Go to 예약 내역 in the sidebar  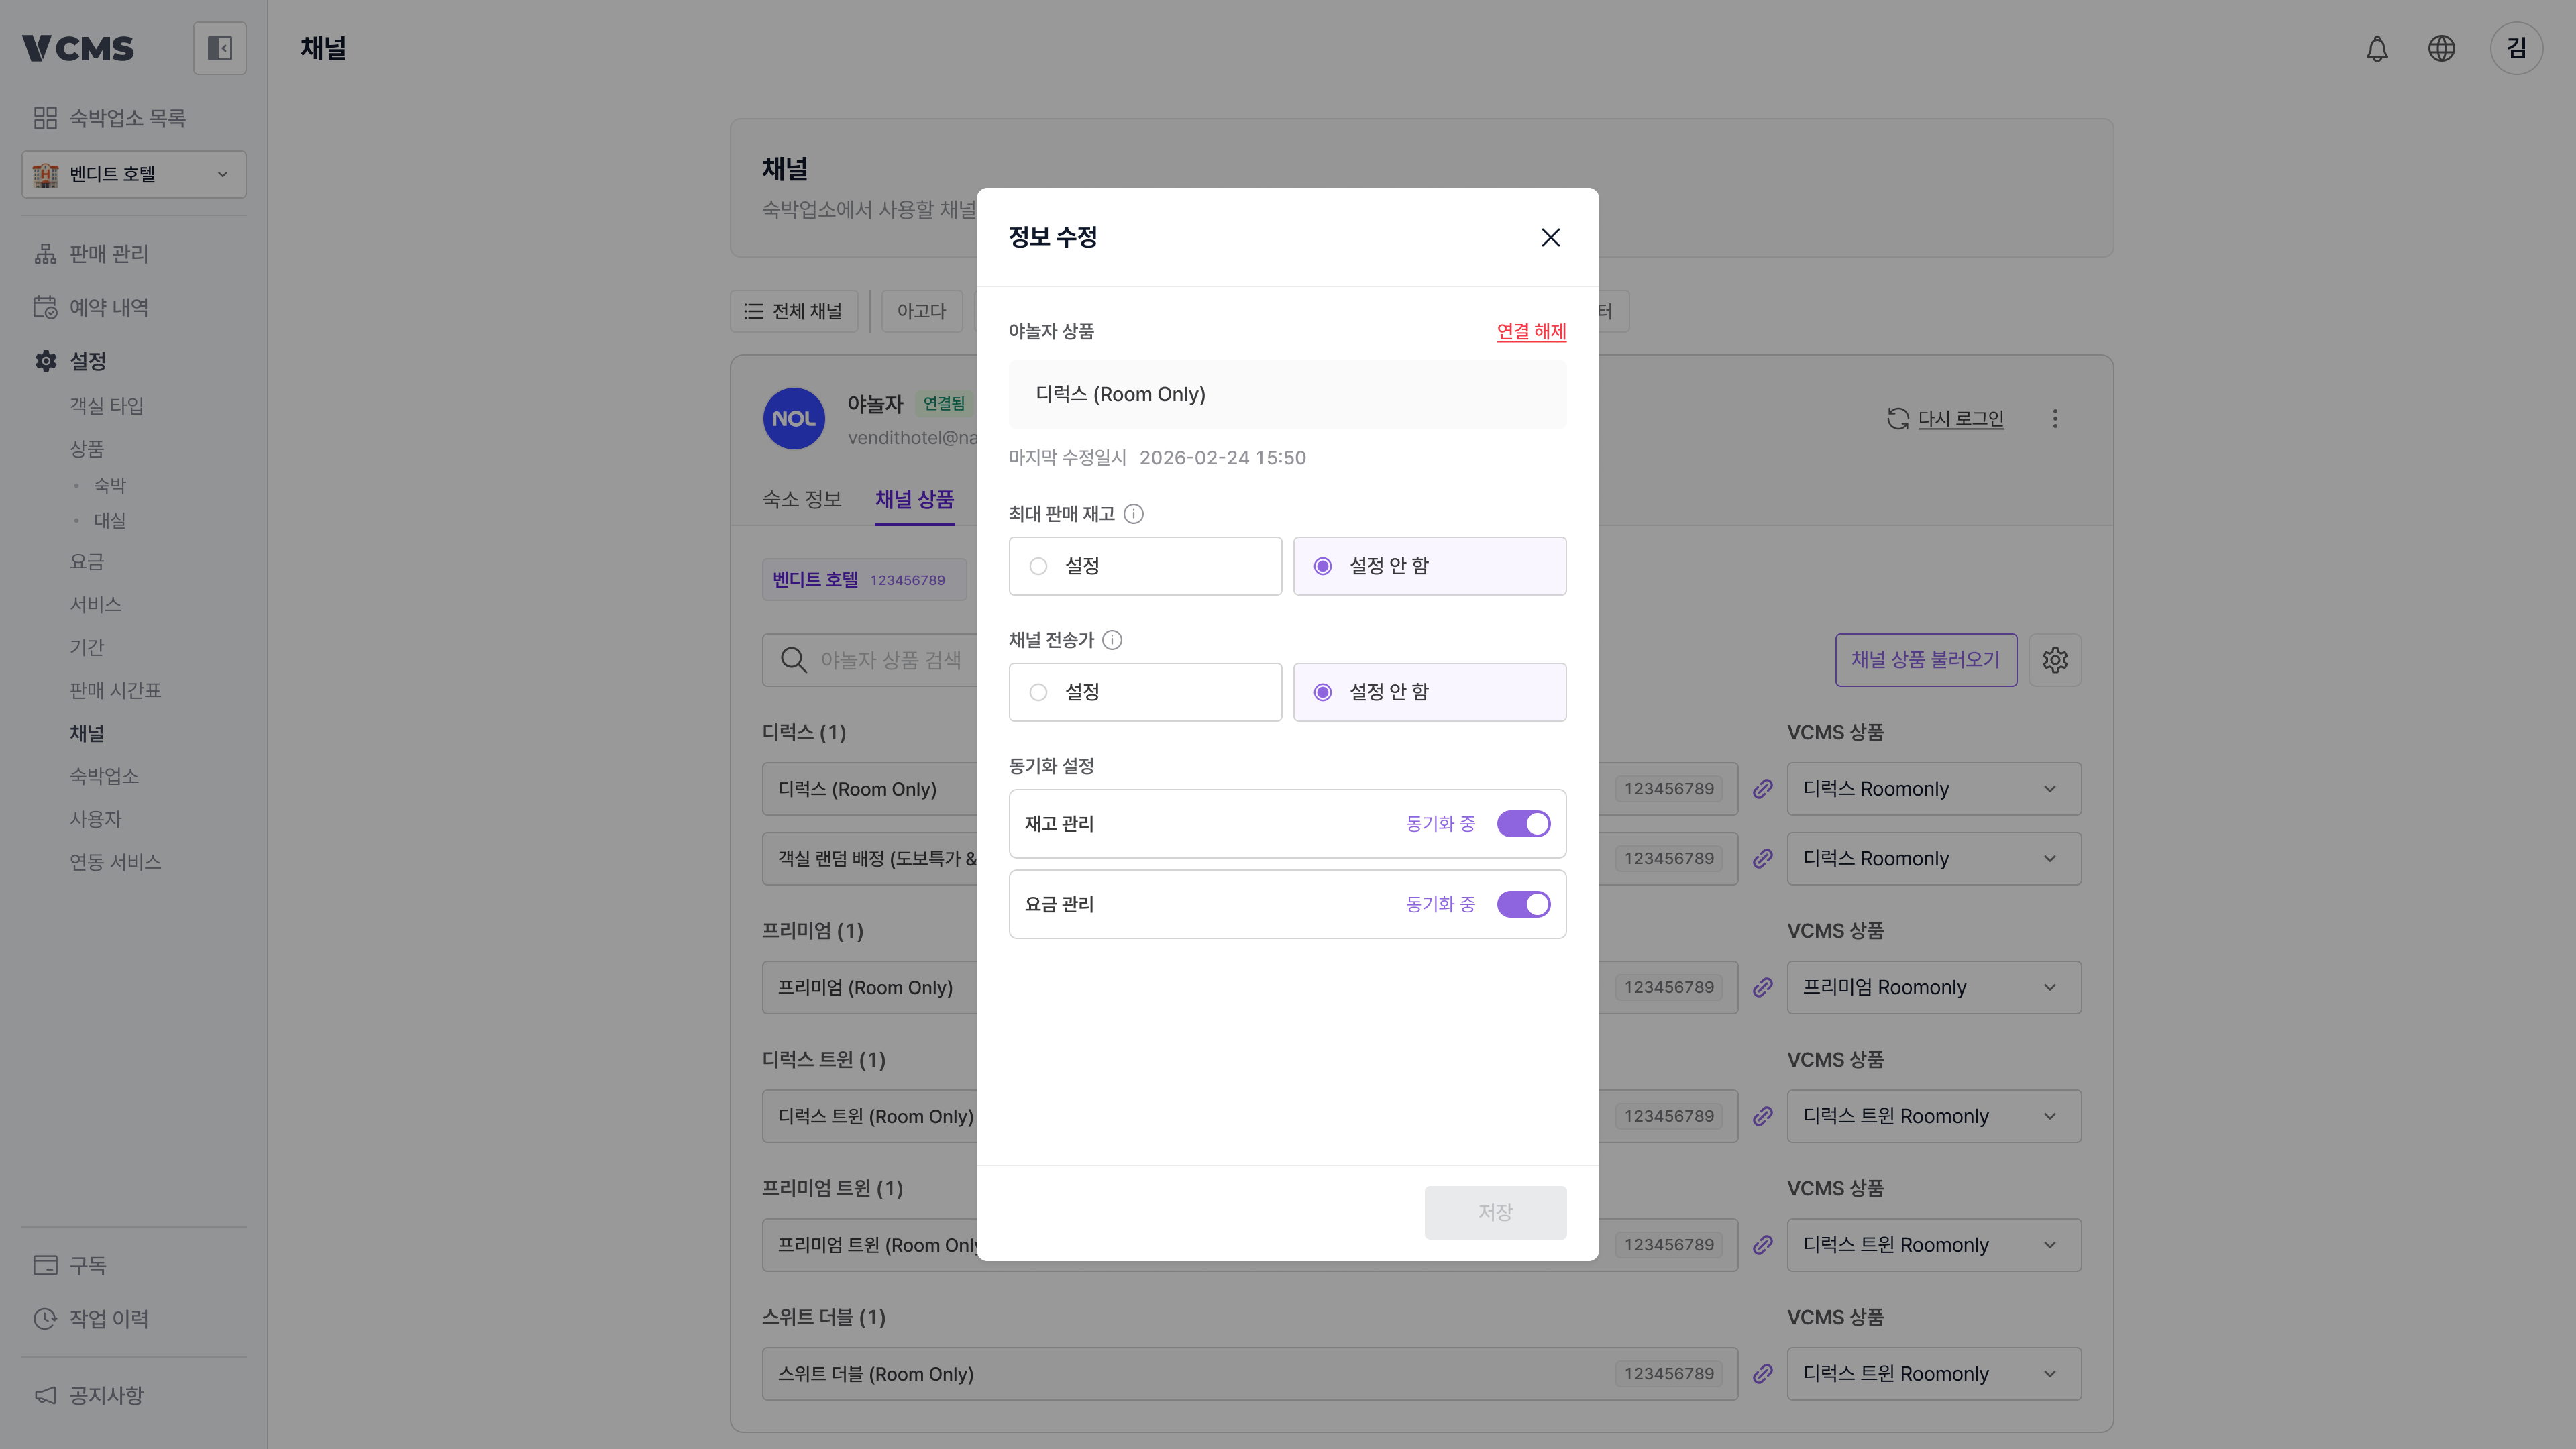[92, 307]
